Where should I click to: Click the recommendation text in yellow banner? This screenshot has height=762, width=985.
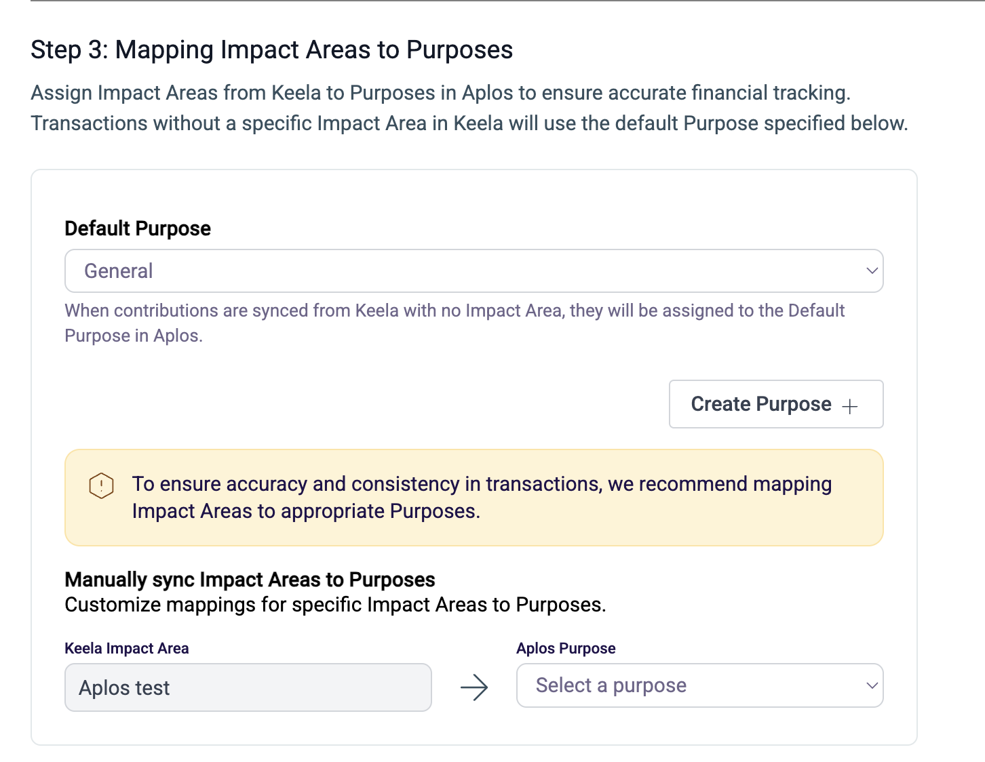click(482, 498)
